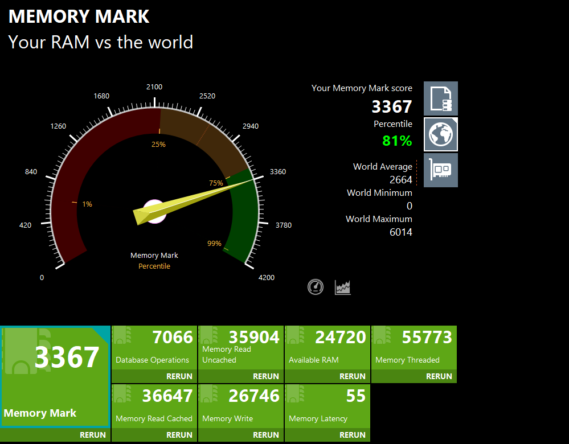
Task: Click the 1% marker on the gauge
Action: point(87,204)
